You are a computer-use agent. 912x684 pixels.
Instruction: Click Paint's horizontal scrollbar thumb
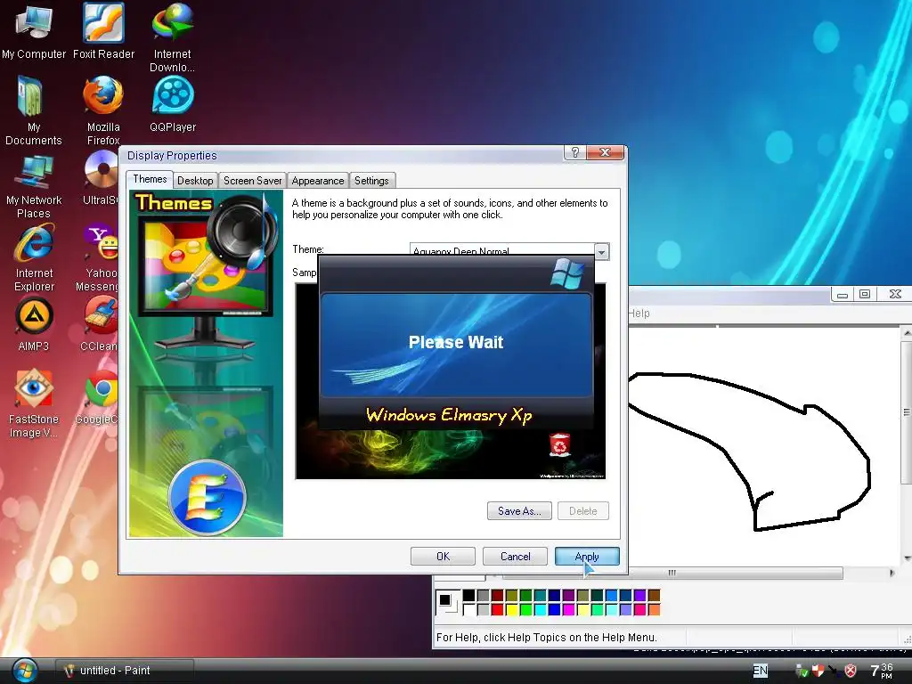click(672, 573)
